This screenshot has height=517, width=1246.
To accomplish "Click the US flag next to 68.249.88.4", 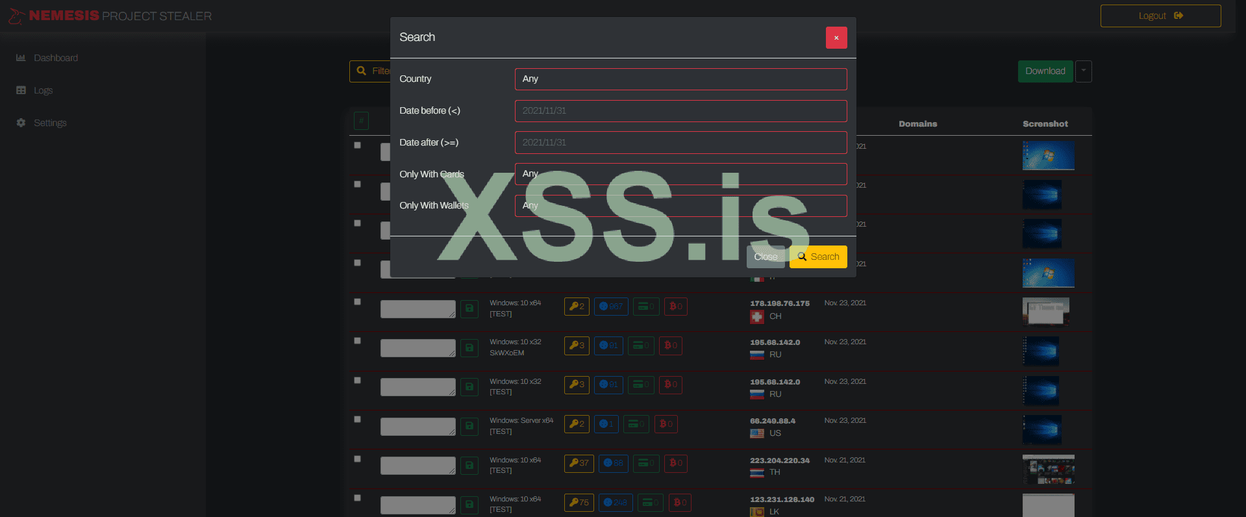I will point(757,433).
